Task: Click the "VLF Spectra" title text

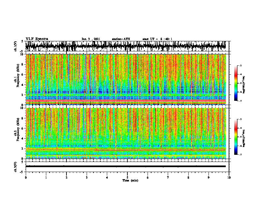Action: click(x=37, y=39)
